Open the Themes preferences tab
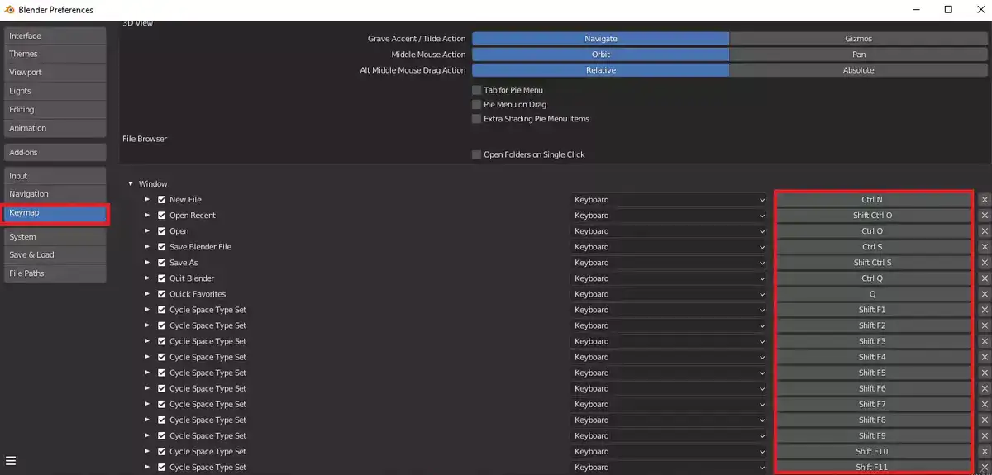Image resolution: width=992 pixels, height=475 pixels. click(x=55, y=54)
